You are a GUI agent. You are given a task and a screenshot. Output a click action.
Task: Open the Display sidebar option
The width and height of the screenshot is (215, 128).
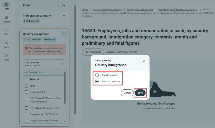coord(6,19)
